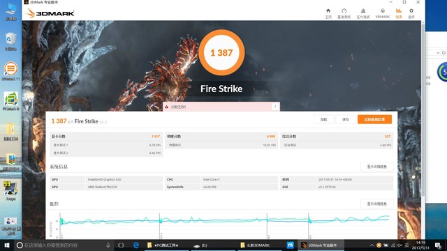Image resolution: width=447 pixels, height=251 pixels.
Task: Click the Load result button
Action: [323, 119]
